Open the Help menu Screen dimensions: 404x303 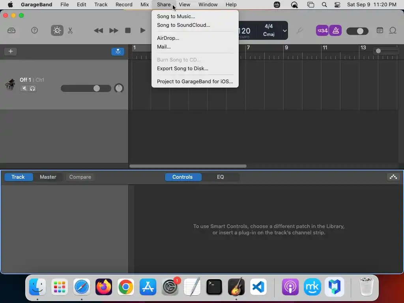pos(231,4)
